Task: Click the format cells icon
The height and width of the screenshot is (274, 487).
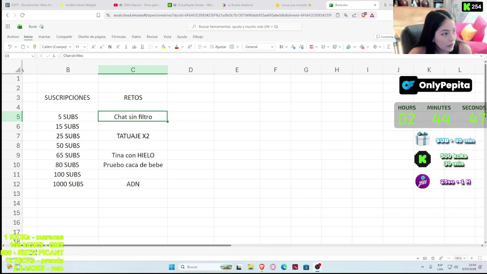Action: (x=375, y=47)
